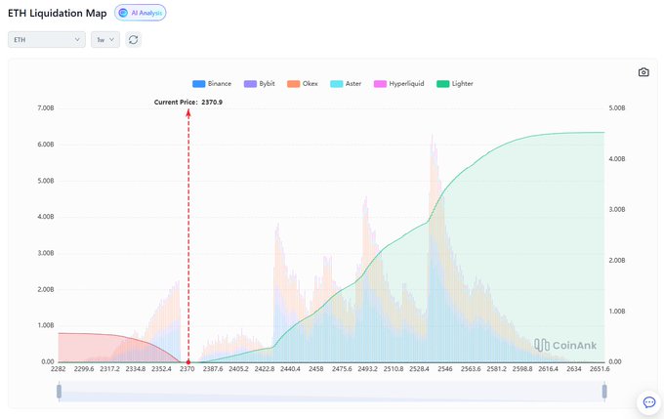Toggle Binance series in legend
This screenshot has width=664, height=419.
(x=212, y=83)
